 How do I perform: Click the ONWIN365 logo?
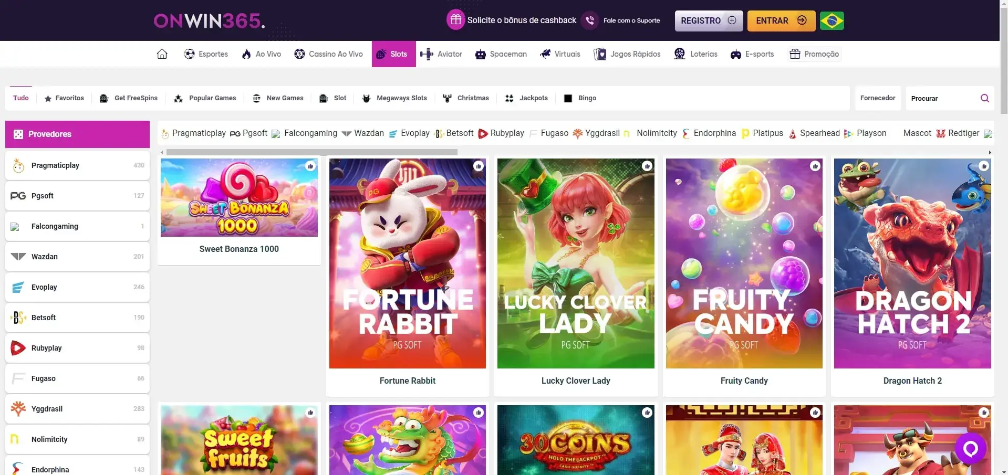[209, 21]
